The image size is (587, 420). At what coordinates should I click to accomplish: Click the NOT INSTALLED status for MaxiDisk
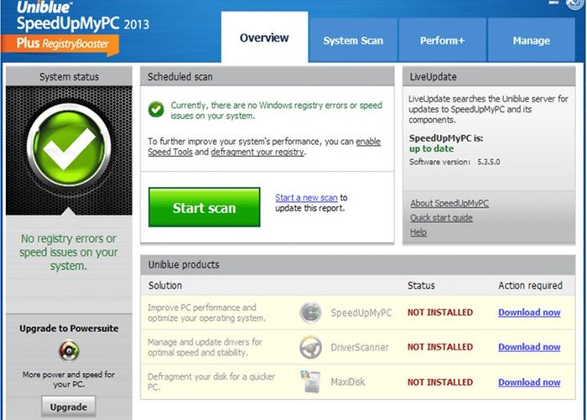(440, 382)
